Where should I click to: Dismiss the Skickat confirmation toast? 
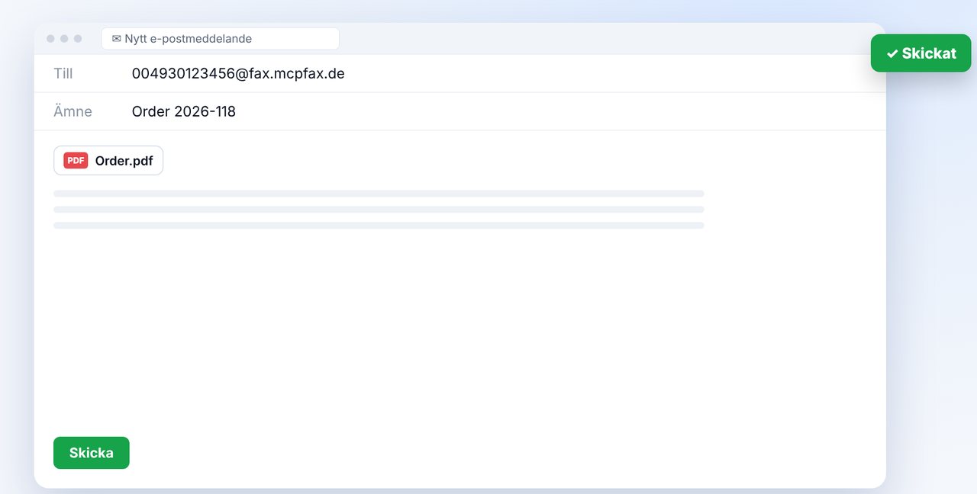(x=921, y=53)
